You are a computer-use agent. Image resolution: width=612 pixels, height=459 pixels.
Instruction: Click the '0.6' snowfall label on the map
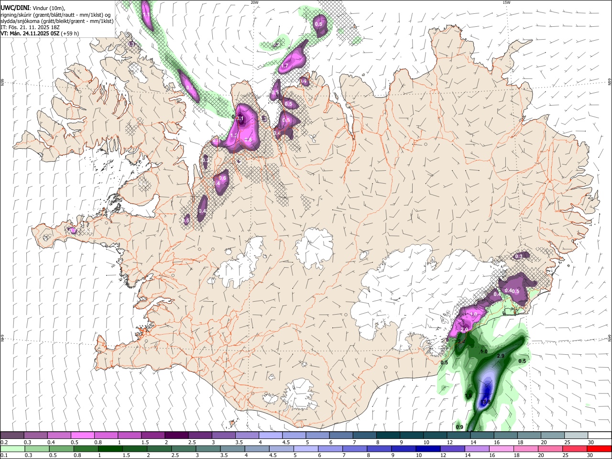pos(222,178)
